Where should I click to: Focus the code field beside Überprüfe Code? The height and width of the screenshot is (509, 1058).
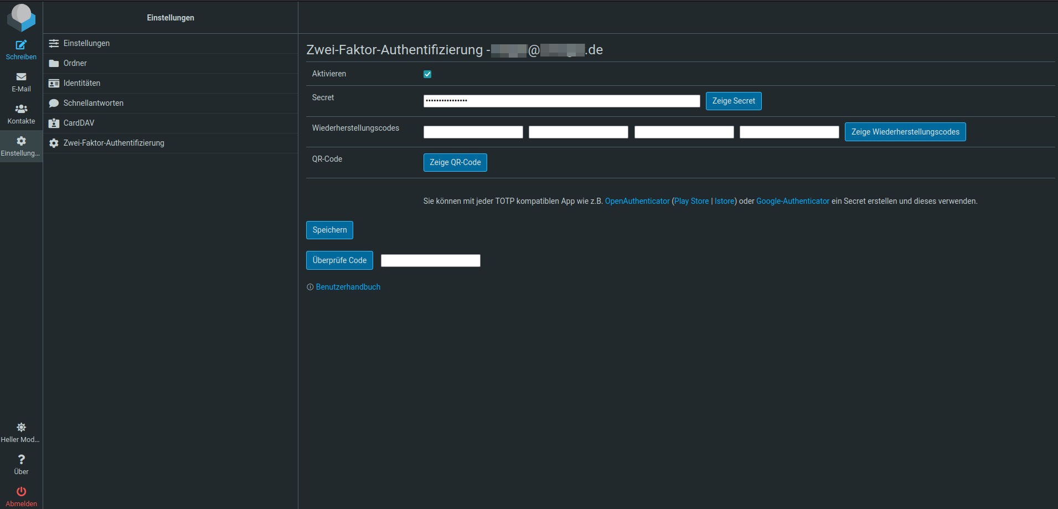pos(430,261)
